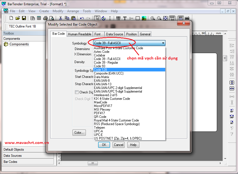Switch to the Human Readable tab
Image resolution: width=238 pixels, height=174 pixels.
coord(79,34)
